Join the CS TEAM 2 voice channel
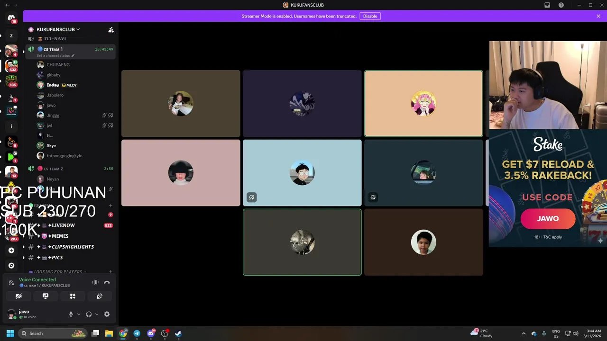 pyautogui.click(x=71, y=169)
